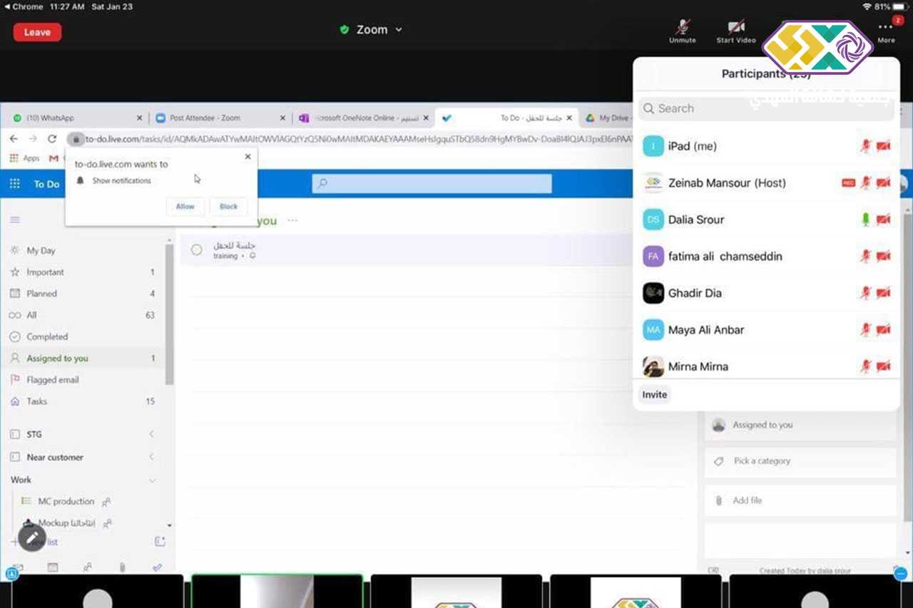Click the red Leave button
913x608 pixels.
point(37,32)
